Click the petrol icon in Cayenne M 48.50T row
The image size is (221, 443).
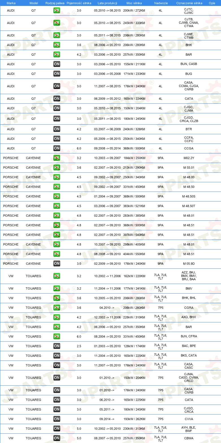click(x=57, y=206)
